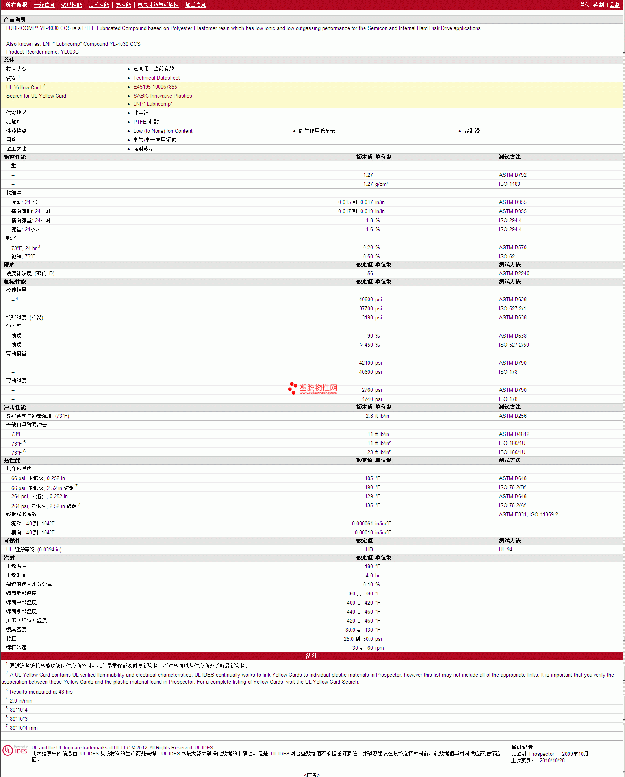The width and height of the screenshot is (625, 777).
Task: Search yellow cards for LNP* Lubricomp*
Action: click(153, 104)
